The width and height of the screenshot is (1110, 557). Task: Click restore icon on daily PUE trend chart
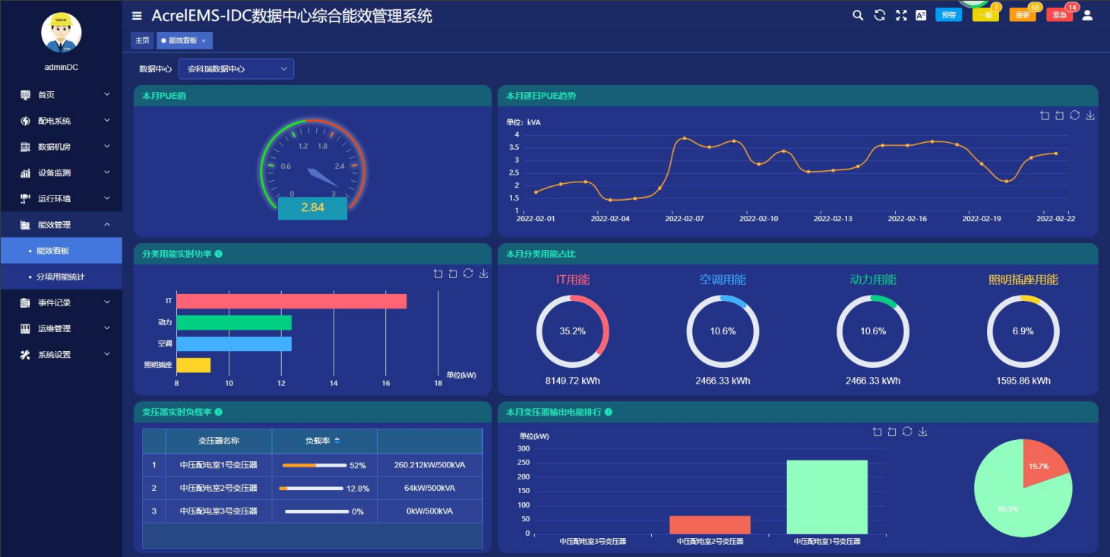click(x=1074, y=116)
